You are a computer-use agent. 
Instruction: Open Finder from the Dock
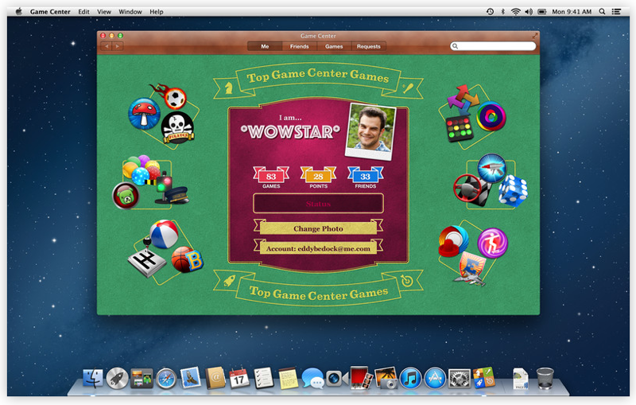click(93, 378)
